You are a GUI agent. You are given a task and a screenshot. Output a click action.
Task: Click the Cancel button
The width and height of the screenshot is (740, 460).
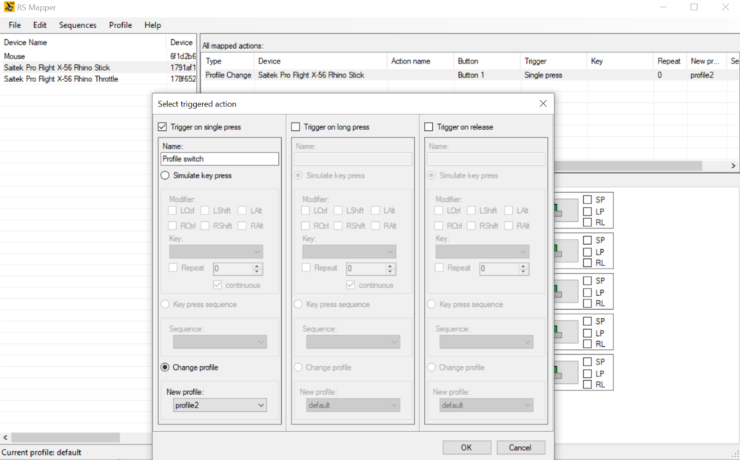tap(519, 447)
